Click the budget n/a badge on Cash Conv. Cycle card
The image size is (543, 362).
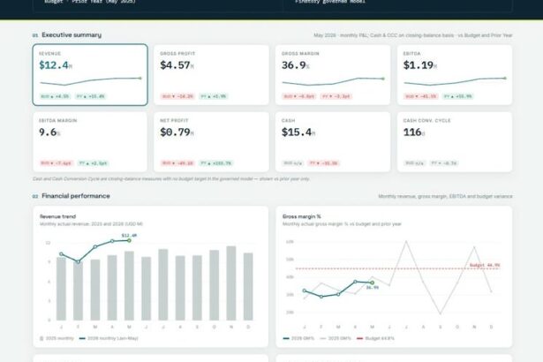tap(414, 163)
